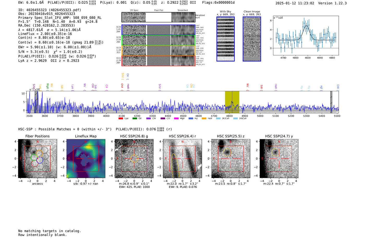Click the Hβ line marker
This screenshot has width=365, height=249.
[x=321, y=87]
